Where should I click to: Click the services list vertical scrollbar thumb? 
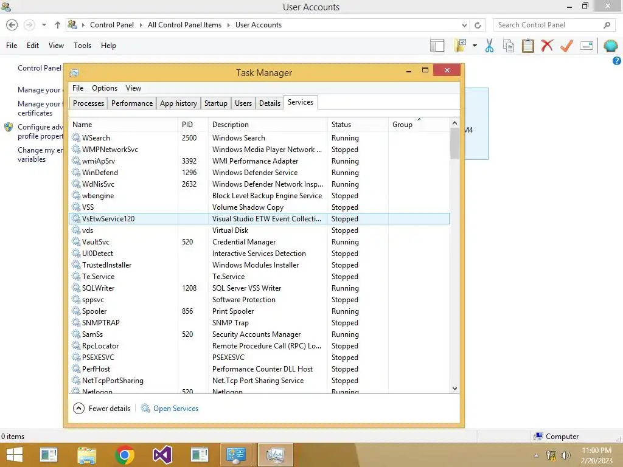pos(454,144)
